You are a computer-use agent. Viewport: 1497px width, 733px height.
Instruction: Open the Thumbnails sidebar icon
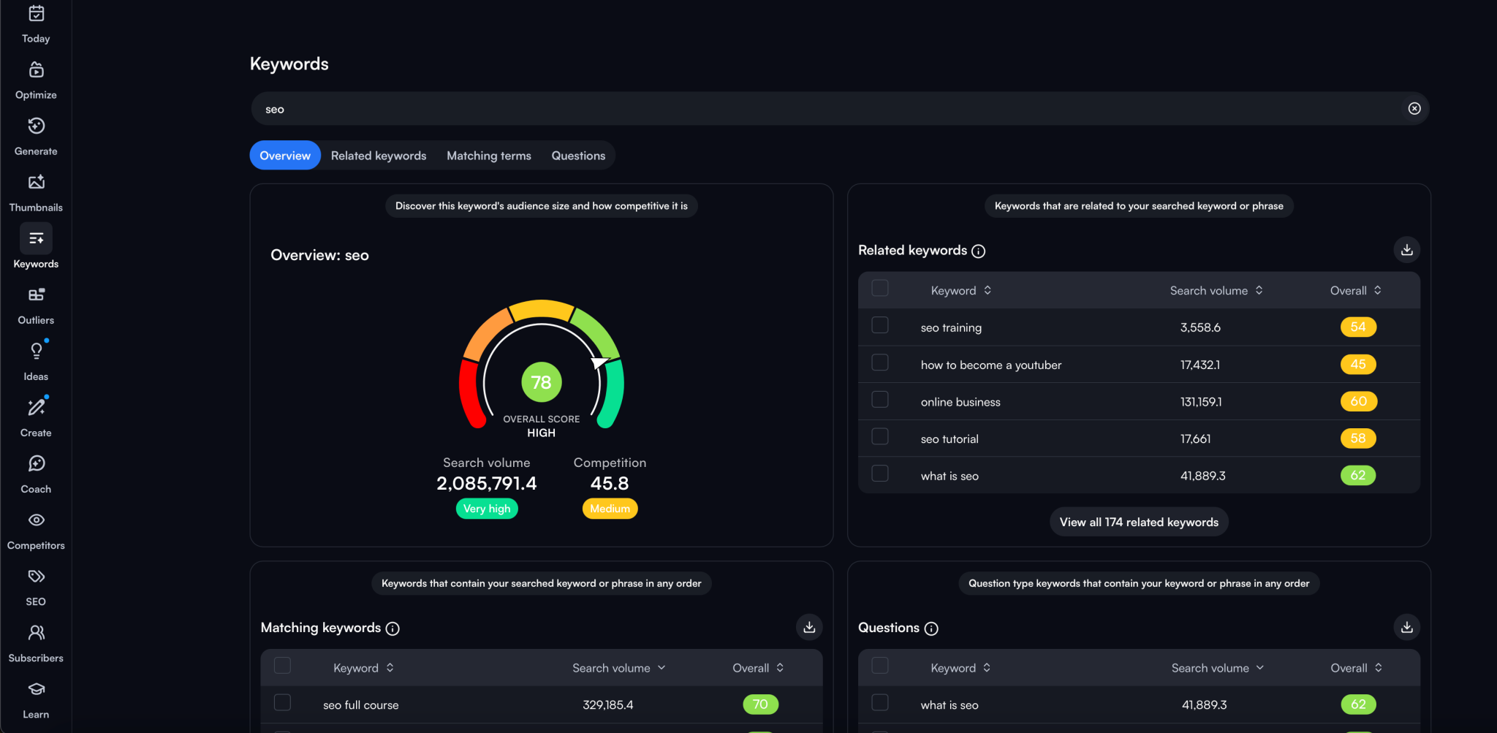(x=36, y=183)
